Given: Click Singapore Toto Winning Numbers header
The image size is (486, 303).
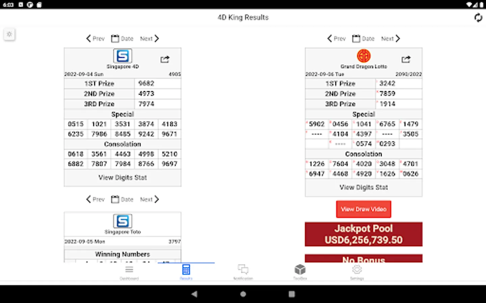Looking at the screenshot, I should 123,254.
